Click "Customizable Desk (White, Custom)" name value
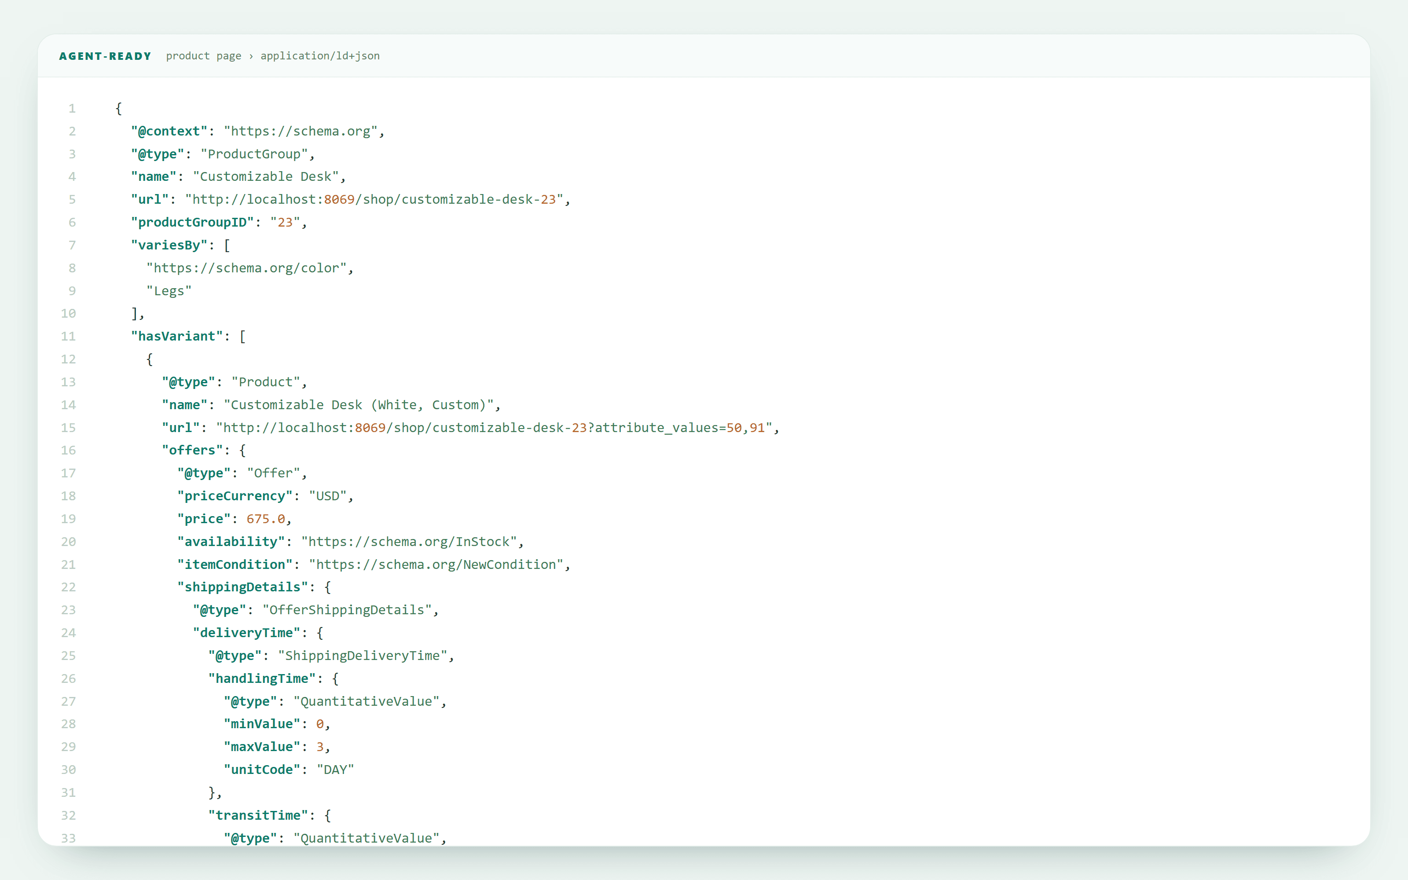The height and width of the screenshot is (880, 1408). 359,404
